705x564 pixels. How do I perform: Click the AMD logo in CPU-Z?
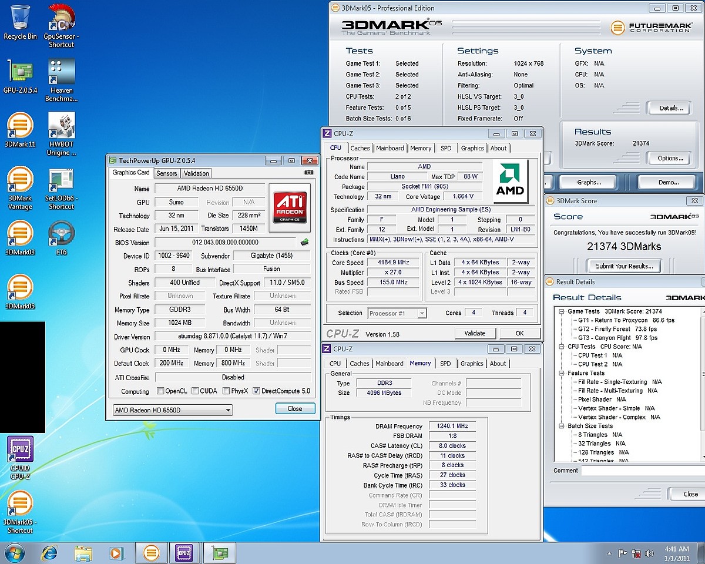[510, 181]
